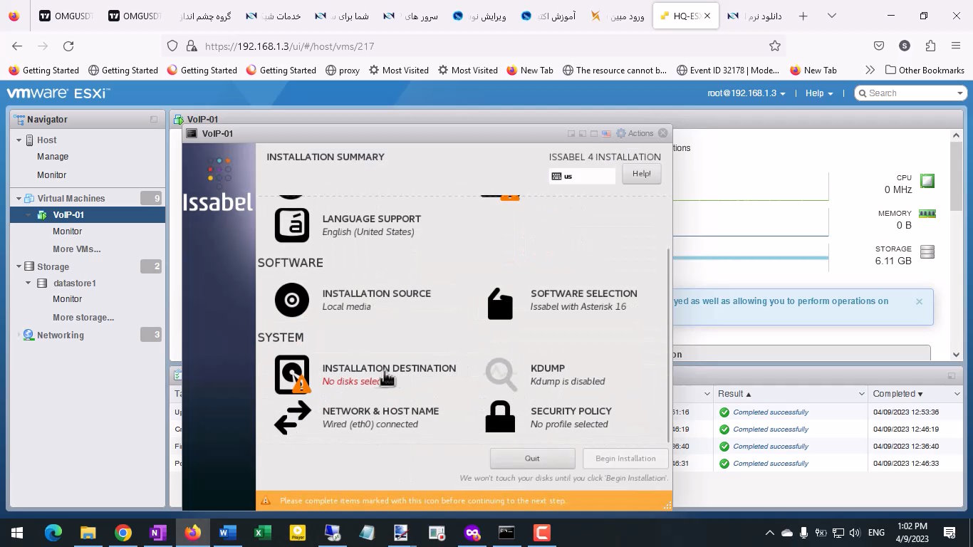List all Firefox tabs chevron
Image resolution: width=973 pixels, height=547 pixels.
(831, 16)
